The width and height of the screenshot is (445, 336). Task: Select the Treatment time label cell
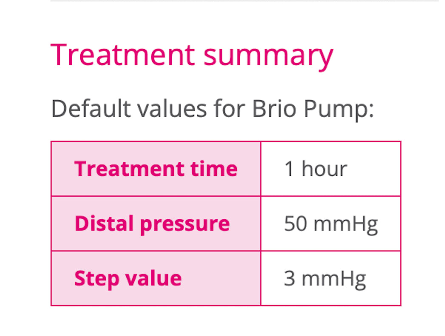click(x=156, y=169)
